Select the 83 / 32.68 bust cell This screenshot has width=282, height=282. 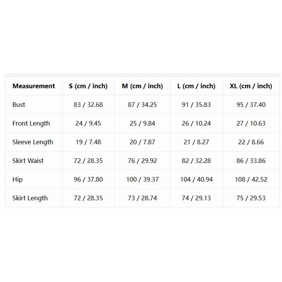pos(88,105)
